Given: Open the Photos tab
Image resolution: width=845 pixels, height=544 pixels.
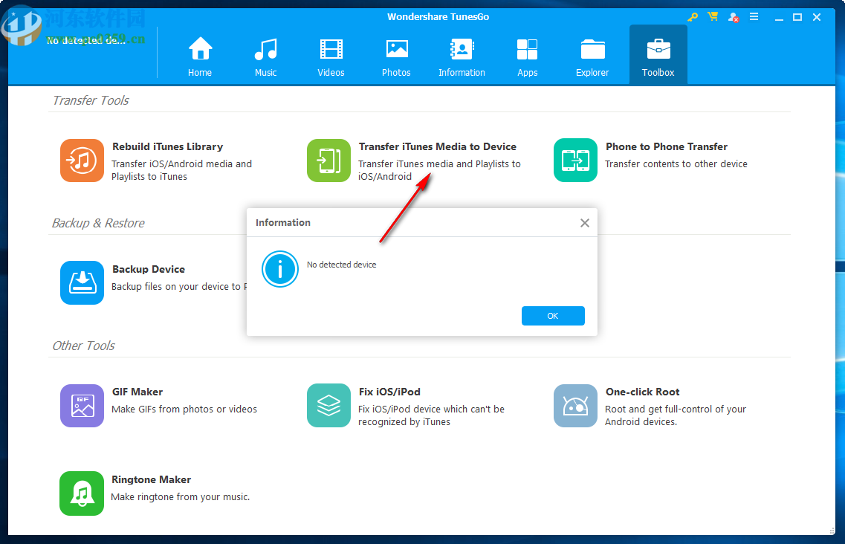Looking at the screenshot, I should coord(397,56).
